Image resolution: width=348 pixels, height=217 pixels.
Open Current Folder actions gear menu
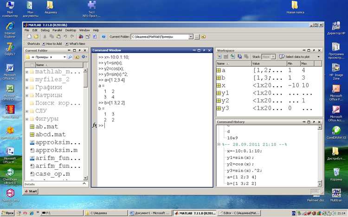[84, 57]
